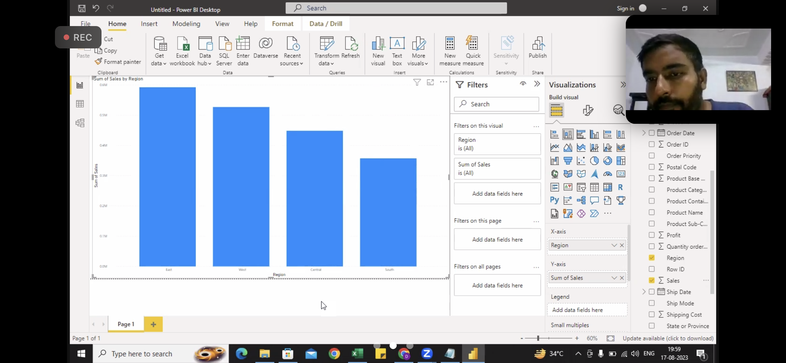Expand the Order Date hierarchy
Image resolution: width=786 pixels, height=363 pixels.
pyautogui.click(x=644, y=133)
